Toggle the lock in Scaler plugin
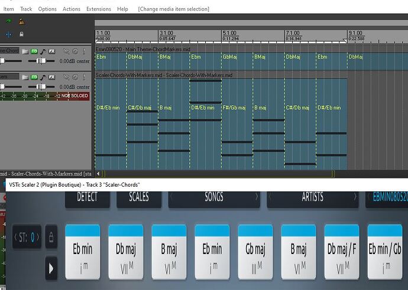Viewport: 408px width, 290px height. (x=51, y=237)
